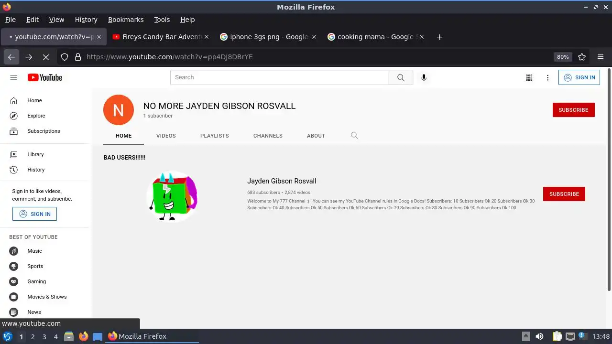Viewport: 612px width, 344px height.
Task: Click the YouTube search input field
Action: (x=280, y=77)
